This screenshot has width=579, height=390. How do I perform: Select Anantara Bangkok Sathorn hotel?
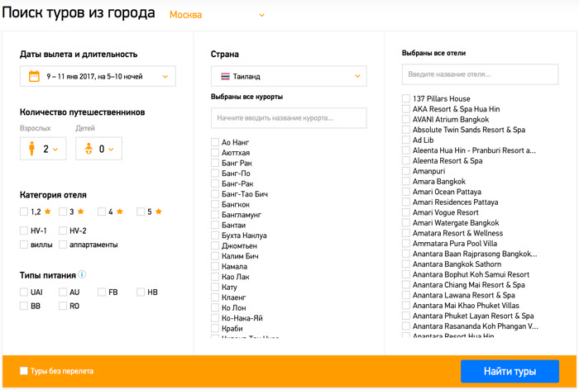click(406, 264)
